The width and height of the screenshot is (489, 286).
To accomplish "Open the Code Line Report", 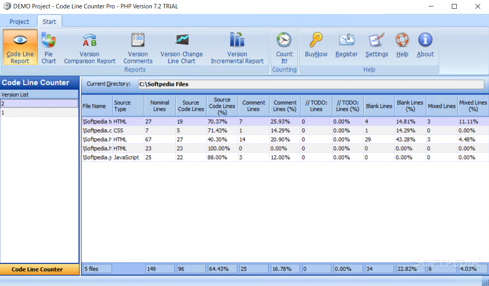I will [20, 47].
